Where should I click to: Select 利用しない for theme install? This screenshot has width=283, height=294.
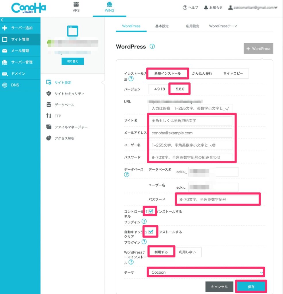click(x=187, y=252)
